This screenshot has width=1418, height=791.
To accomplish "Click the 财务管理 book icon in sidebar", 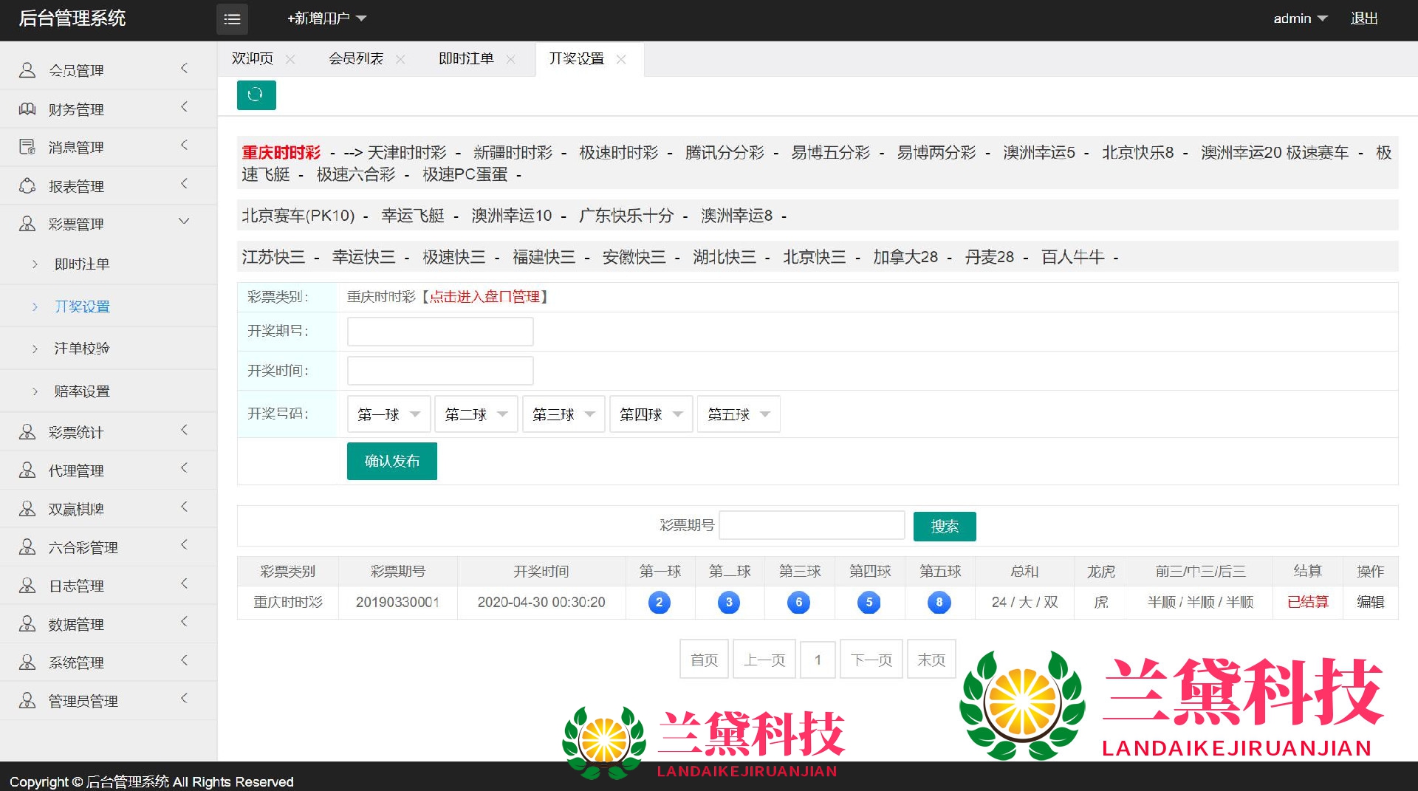I will (27, 109).
